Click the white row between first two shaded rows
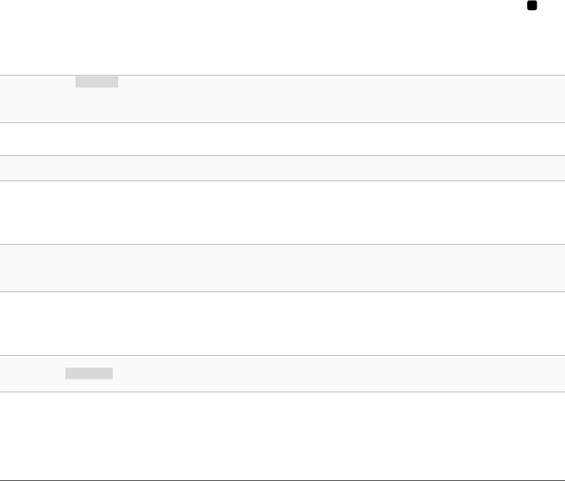The height and width of the screenshot is (481, 565). 282,139
